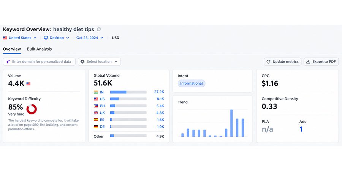Click the globe icon in Select location
342x171 pixels.
click(82, 62)
